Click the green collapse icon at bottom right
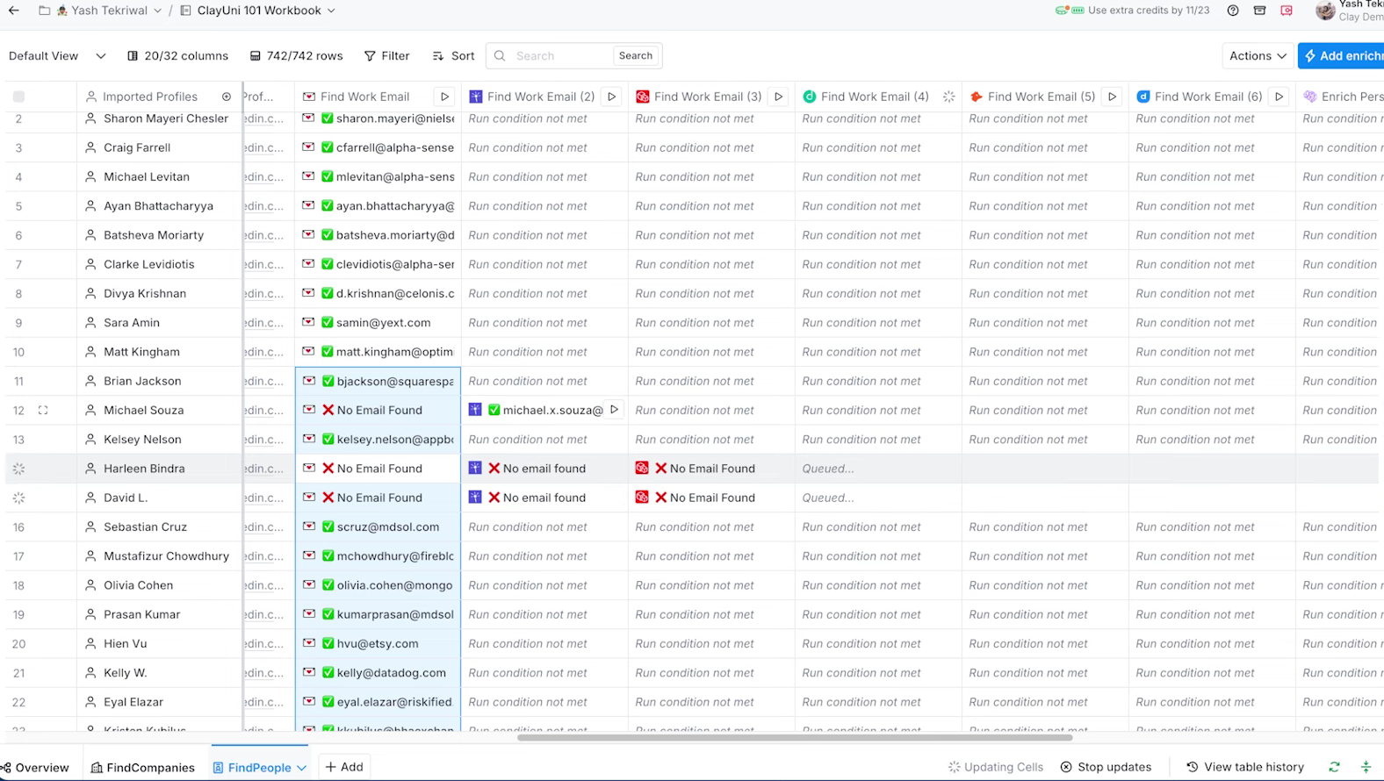 [1366, 767]
